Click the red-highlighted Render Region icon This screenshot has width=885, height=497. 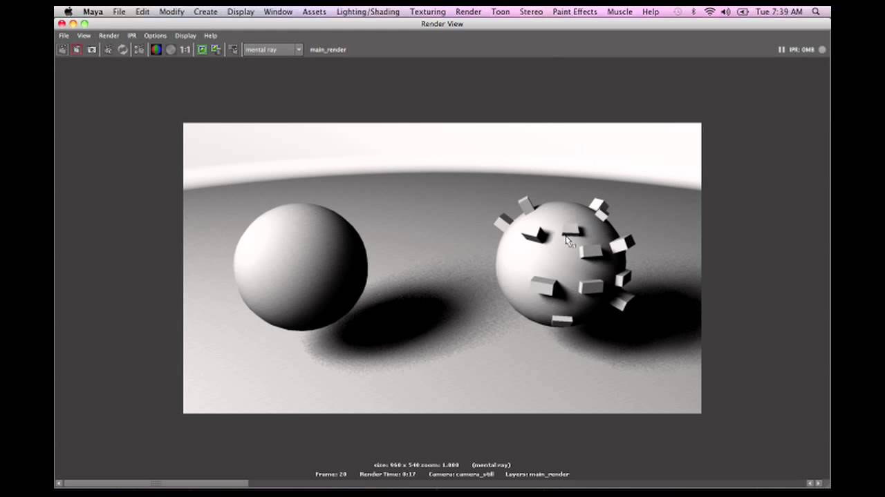point(77,50)
